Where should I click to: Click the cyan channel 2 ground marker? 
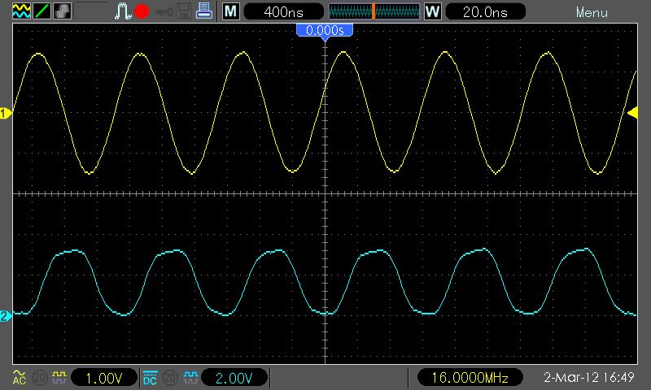pos(6,316)
